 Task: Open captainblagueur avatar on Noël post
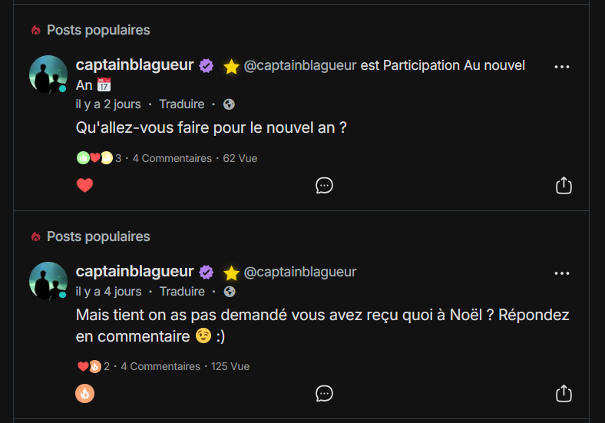pos(48,281)
